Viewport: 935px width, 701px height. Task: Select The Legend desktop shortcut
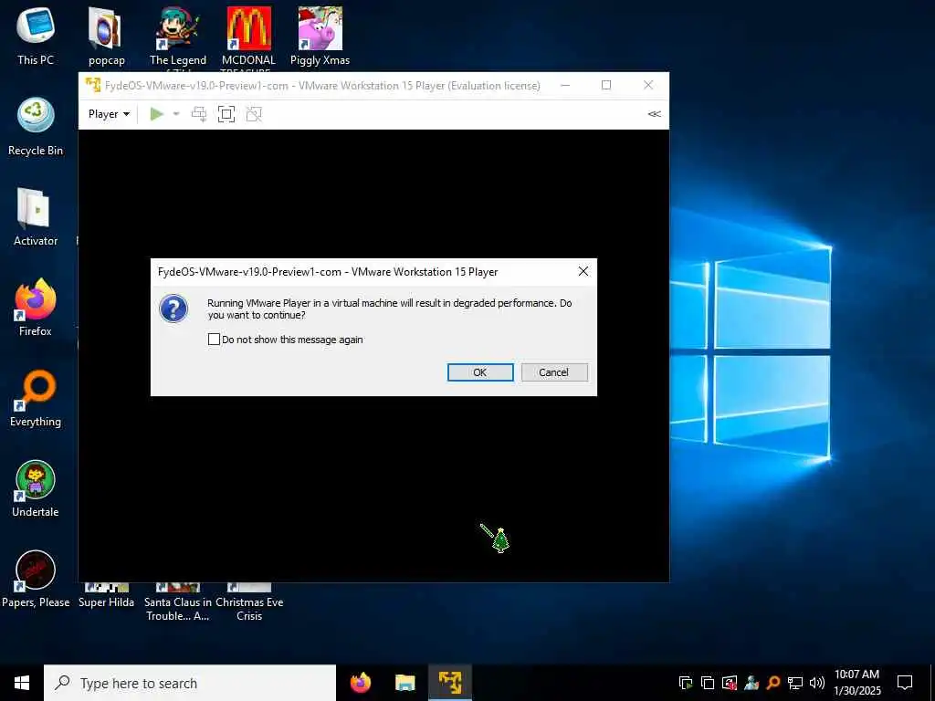(178, 37)
